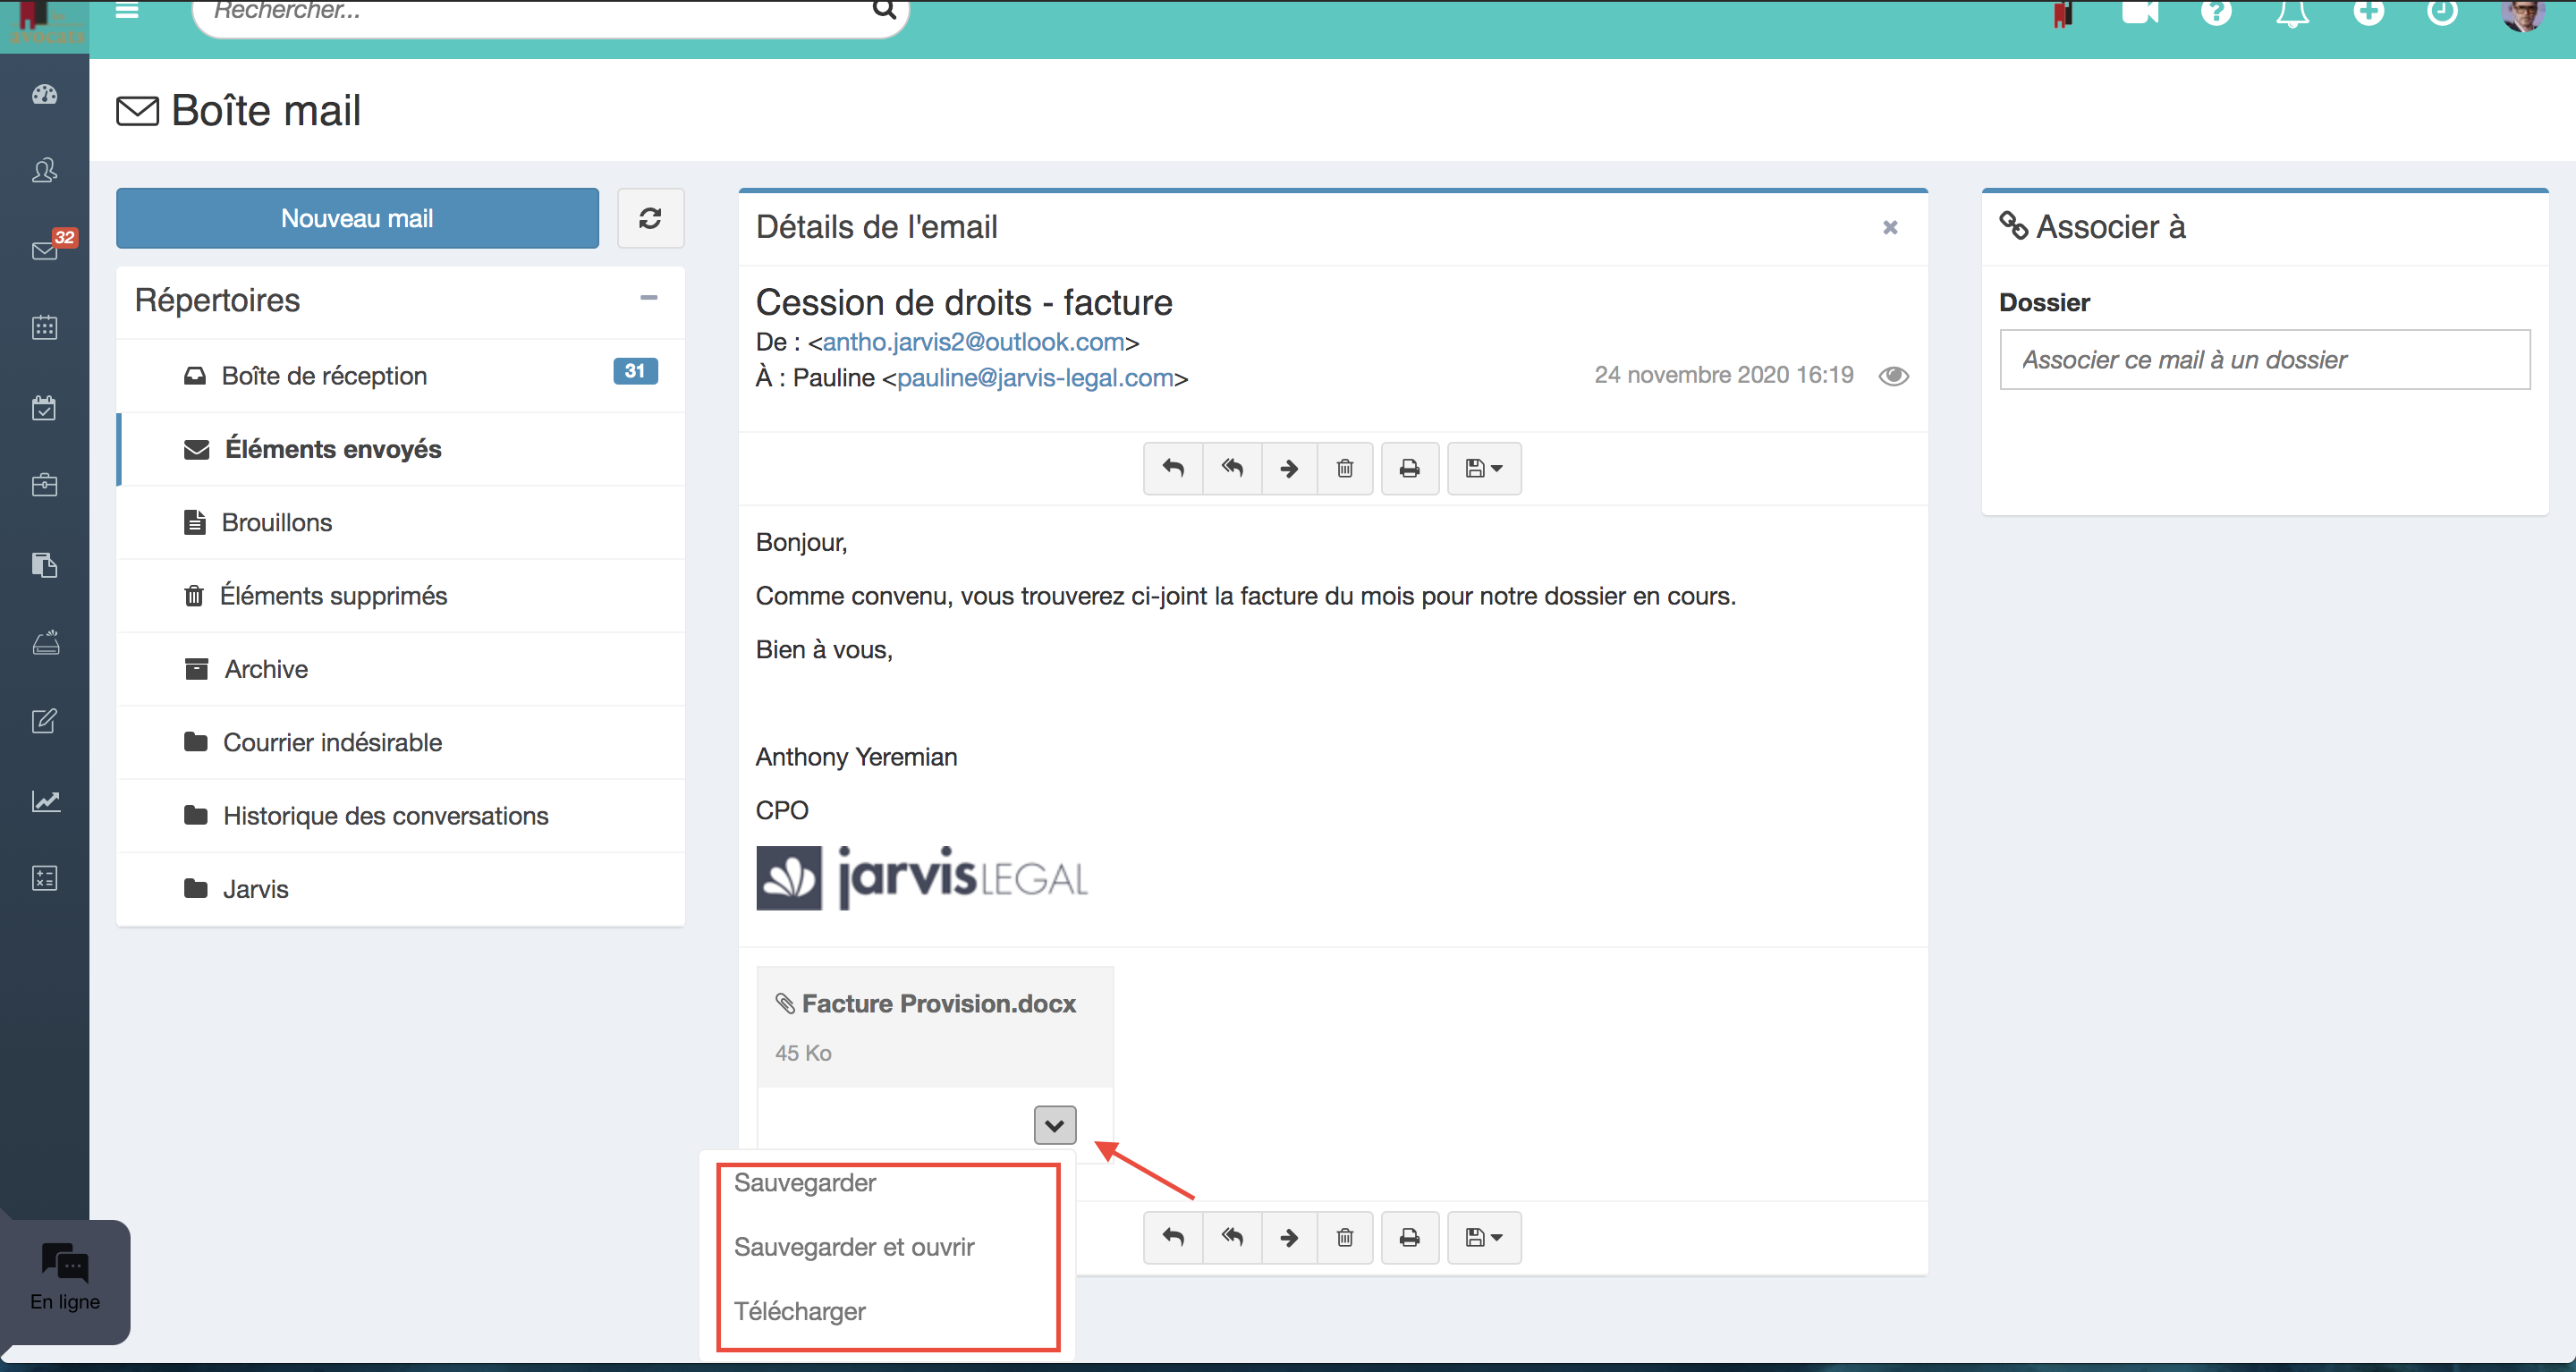This screenshot has width=2576, height=1372.
Task: Toggle the hamburger sidebar menu
Action: coord(127,11)
